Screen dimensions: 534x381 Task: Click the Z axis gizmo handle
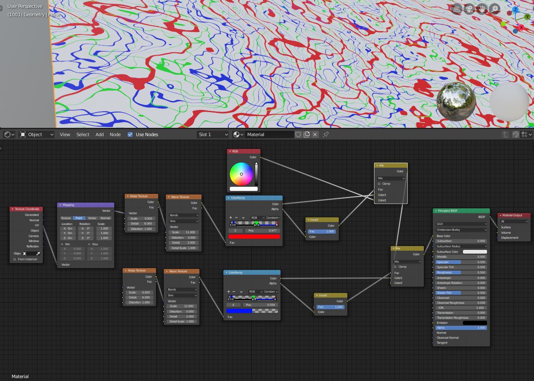click(x=515, y=10)
